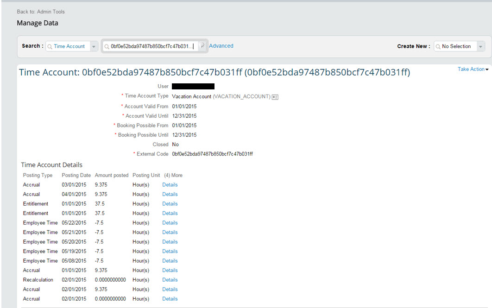The width and height of the screenshot is (492, 308).
Task: Select the Booking Possible From date value
Action: click(184, 126)
